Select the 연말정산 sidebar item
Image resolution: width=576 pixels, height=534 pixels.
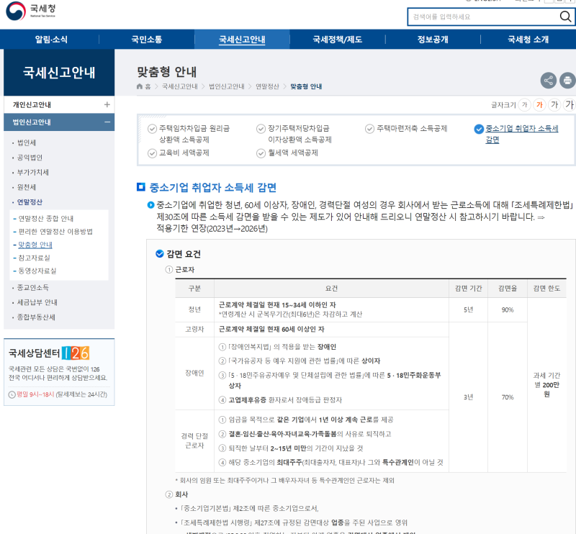click(x=30, y=202)
